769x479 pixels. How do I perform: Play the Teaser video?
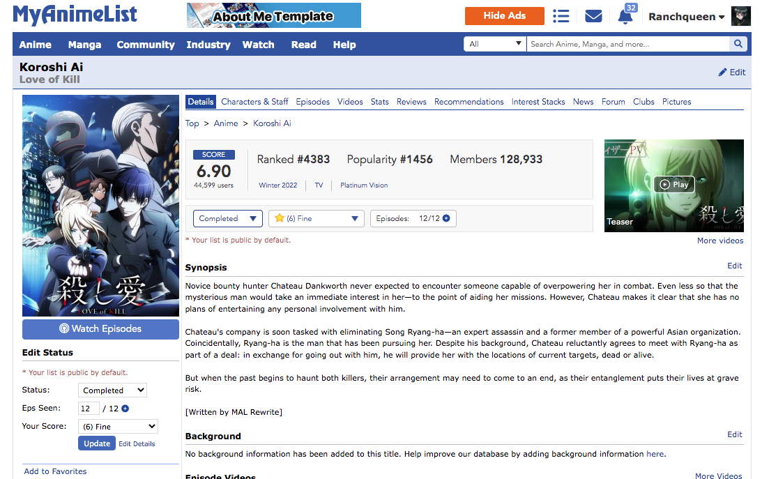[673, 185]
